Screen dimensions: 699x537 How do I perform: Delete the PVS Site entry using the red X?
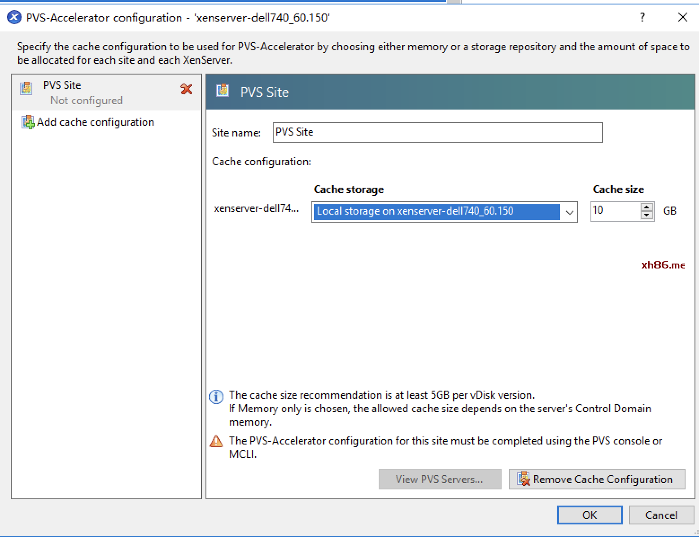[186, 89]
